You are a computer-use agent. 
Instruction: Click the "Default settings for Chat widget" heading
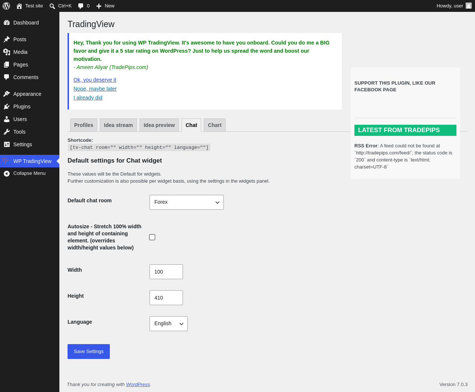(115, 161)
